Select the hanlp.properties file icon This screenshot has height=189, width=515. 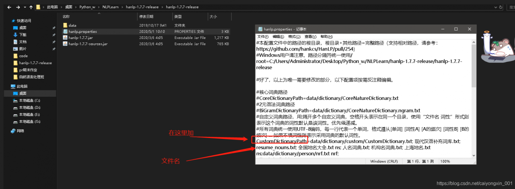(65, 31)
